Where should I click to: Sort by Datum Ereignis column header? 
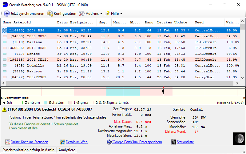coord(76,22)
